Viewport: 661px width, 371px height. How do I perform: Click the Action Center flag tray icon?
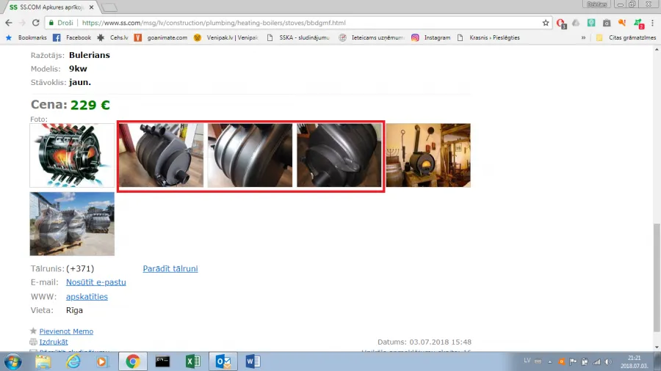pos(573,361)
